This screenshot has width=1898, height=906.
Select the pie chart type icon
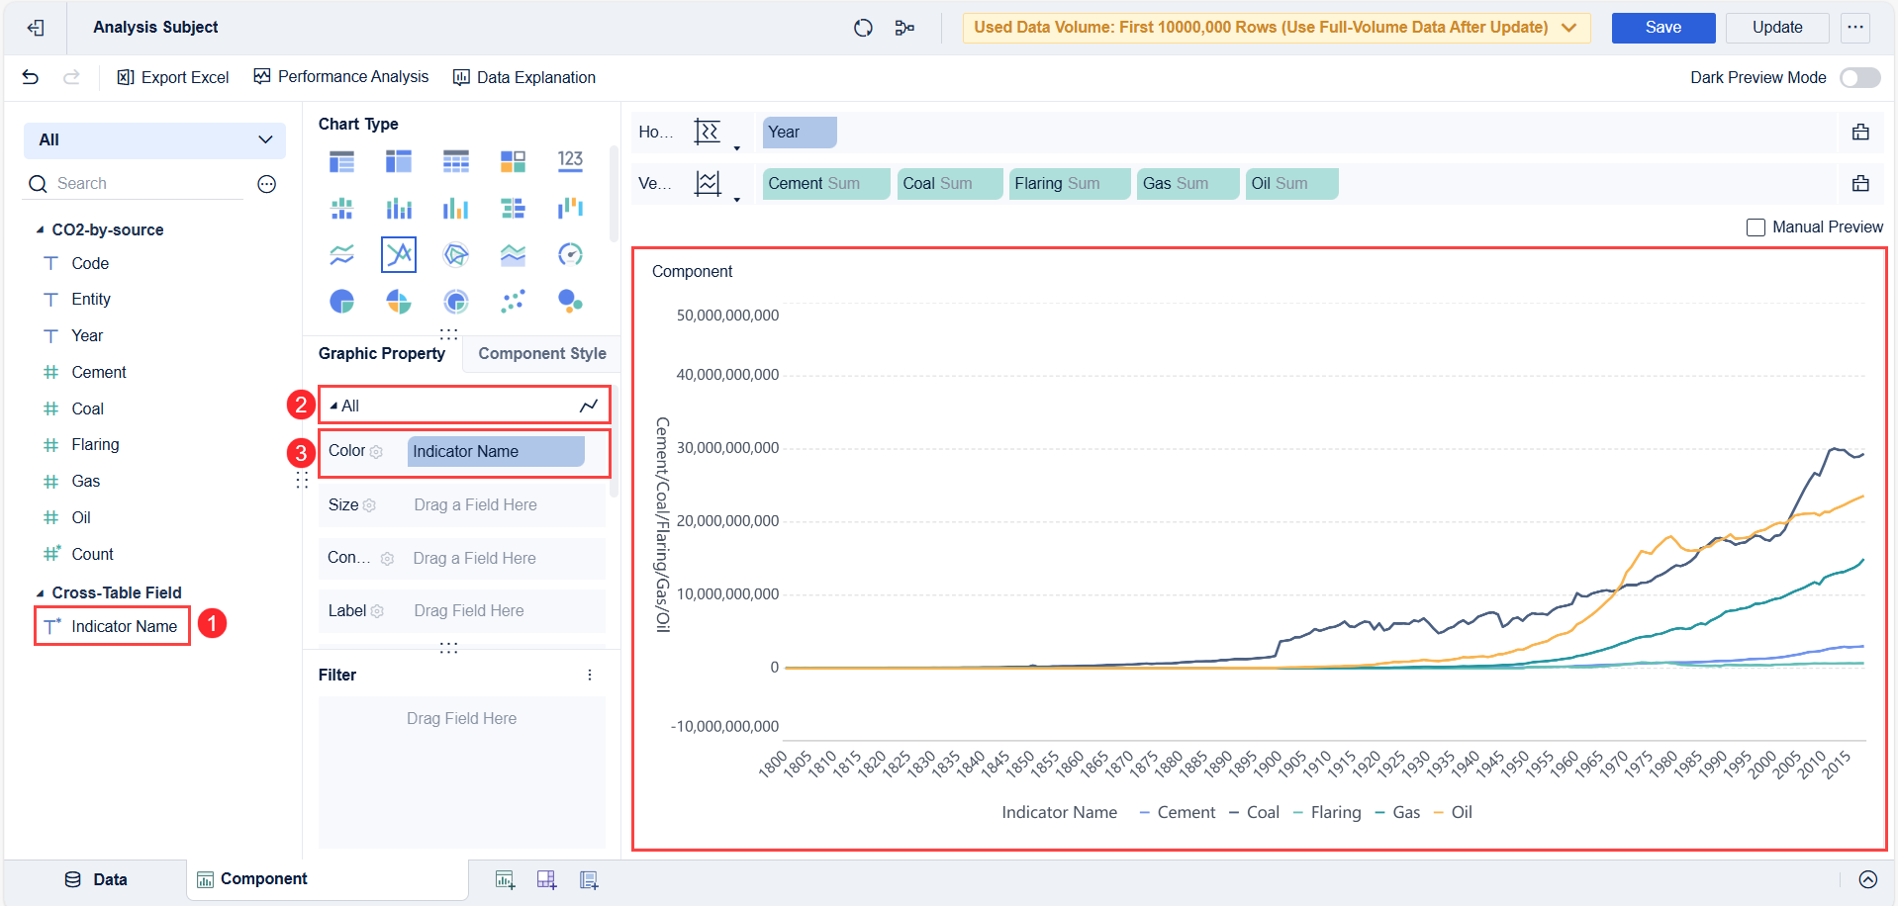(x=341, y=301)
